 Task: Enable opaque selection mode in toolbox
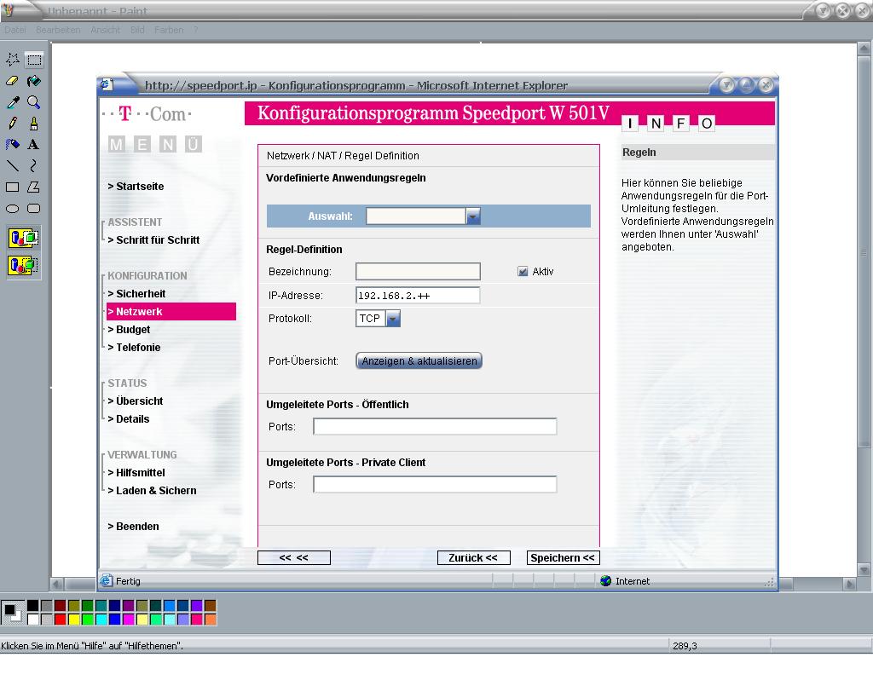[23, 238]
